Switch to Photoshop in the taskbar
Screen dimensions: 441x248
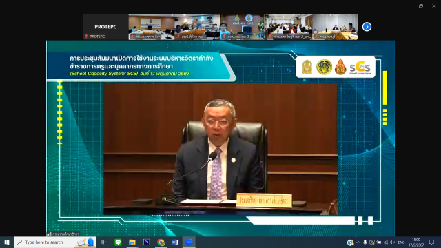tap(146, 242)
